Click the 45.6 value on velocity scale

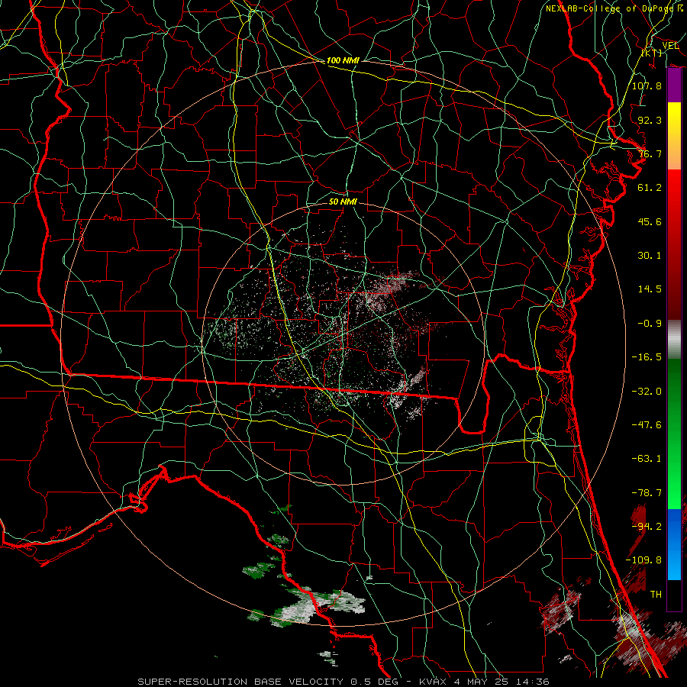650,221
